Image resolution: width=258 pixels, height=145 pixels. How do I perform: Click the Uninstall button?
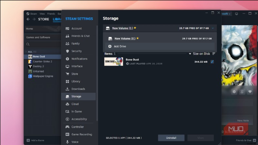point(171,138)
